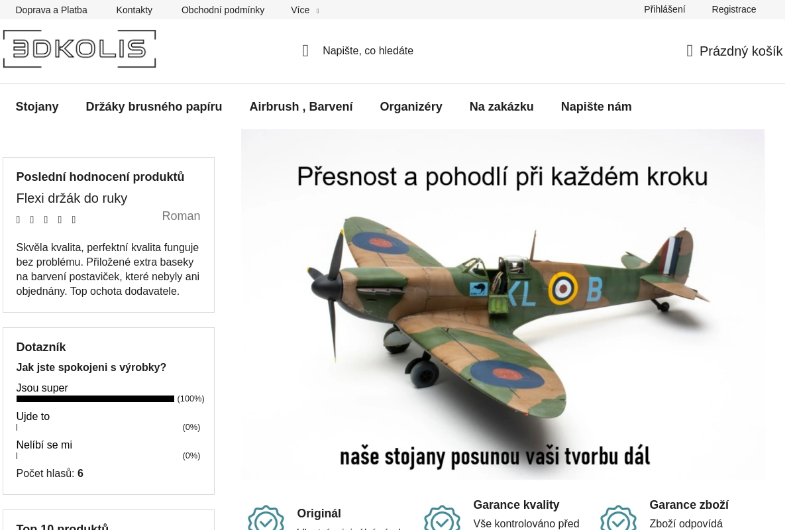Click the search magnifier icon

(x=305, y=50)
